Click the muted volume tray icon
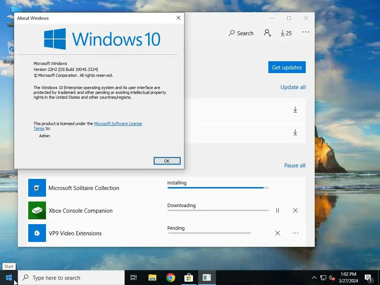 pyautogui.click(x=332, y=278)
